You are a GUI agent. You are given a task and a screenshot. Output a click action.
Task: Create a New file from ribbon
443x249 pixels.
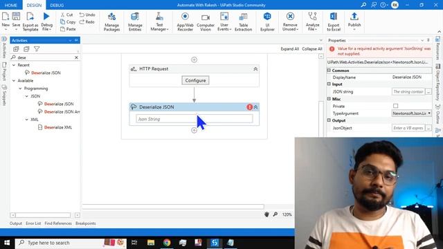coord(6,21)
